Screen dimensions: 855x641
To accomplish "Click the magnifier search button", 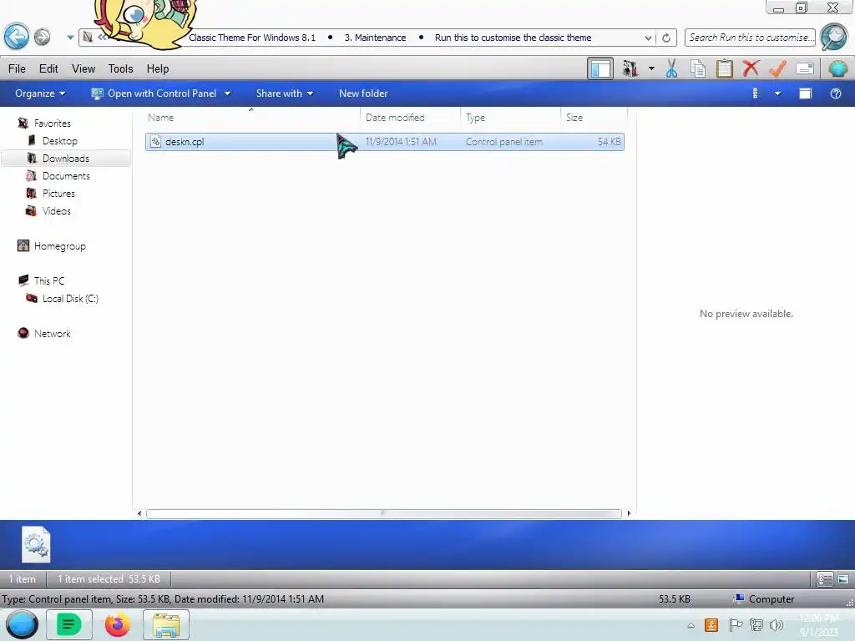I will pyautogui.click(x=834, y=37).
